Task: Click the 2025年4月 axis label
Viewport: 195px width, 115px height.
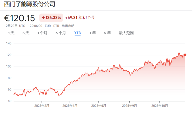Action: (x=70, y=106)
